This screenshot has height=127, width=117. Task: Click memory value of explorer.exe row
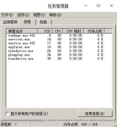100,47
